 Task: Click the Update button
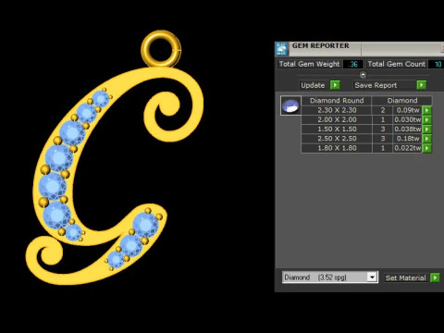coord(313,85)
